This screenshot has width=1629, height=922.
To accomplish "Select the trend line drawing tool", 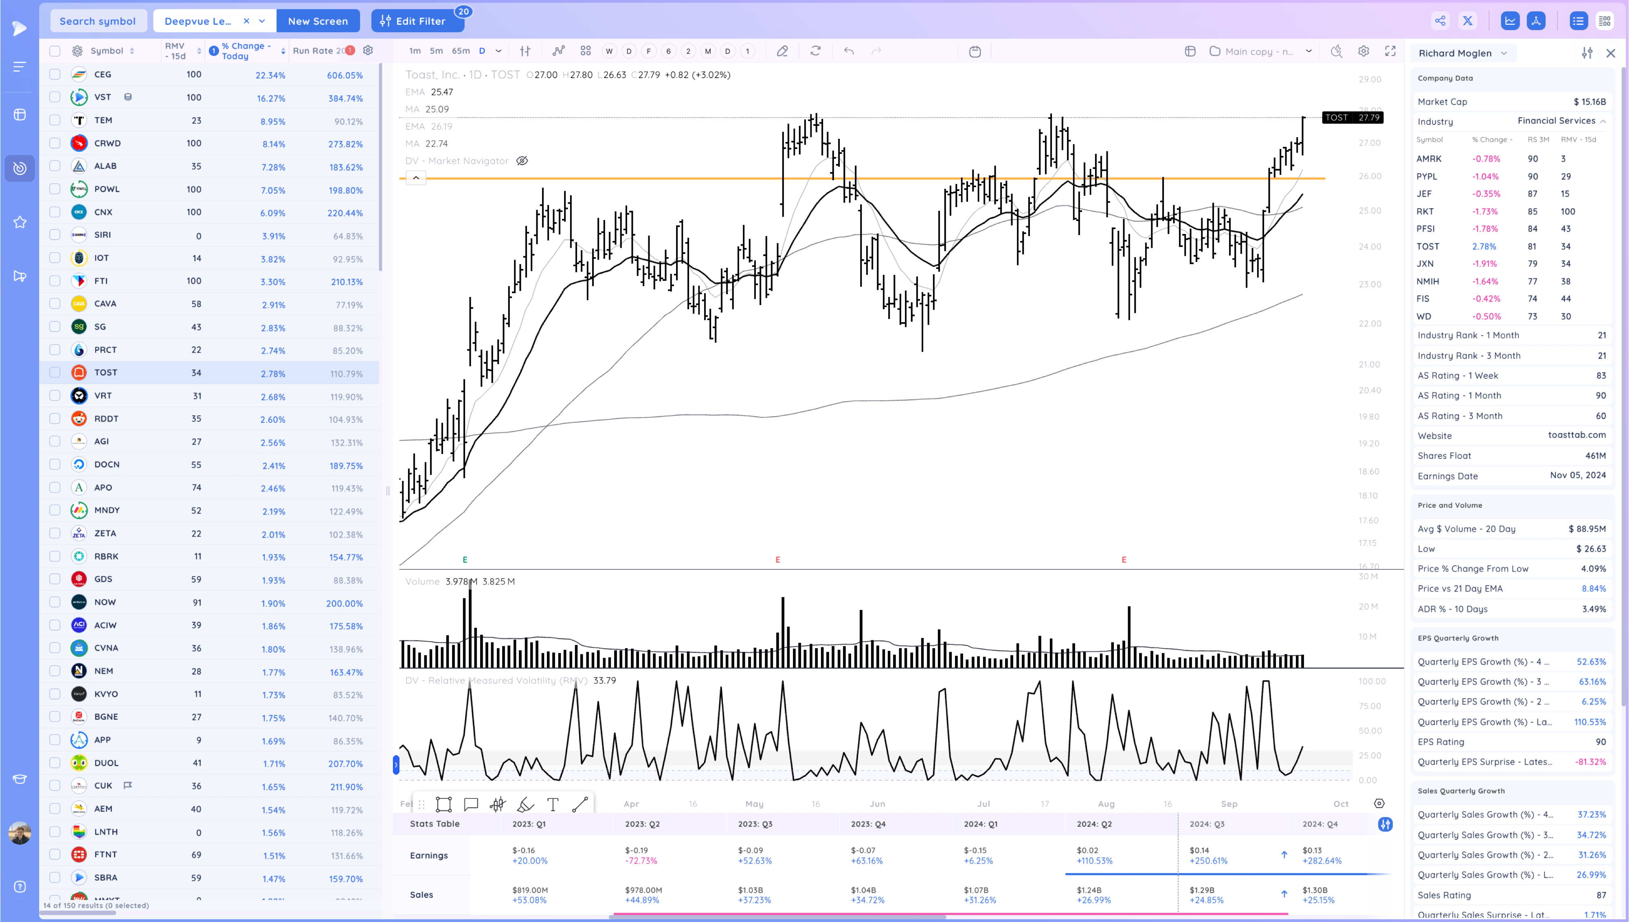I will point(580,804).
